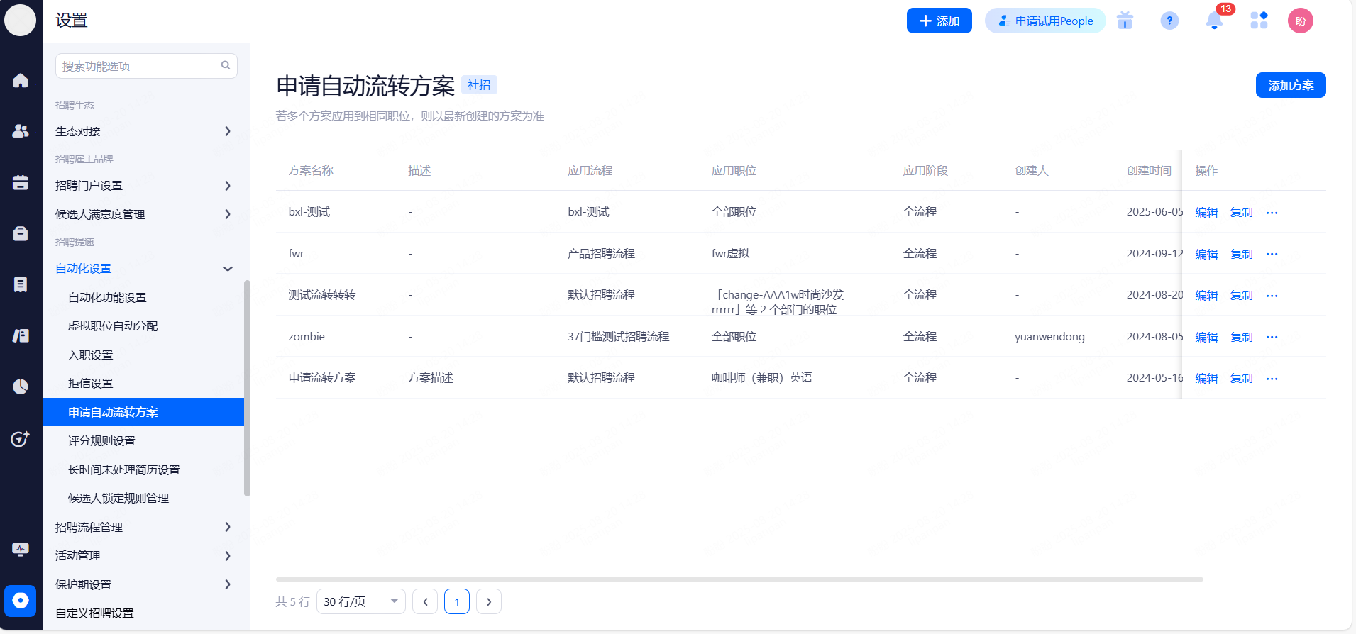Click the home icon in left sidebar
The image size is (1356, 634).
[x=21, y=81]
